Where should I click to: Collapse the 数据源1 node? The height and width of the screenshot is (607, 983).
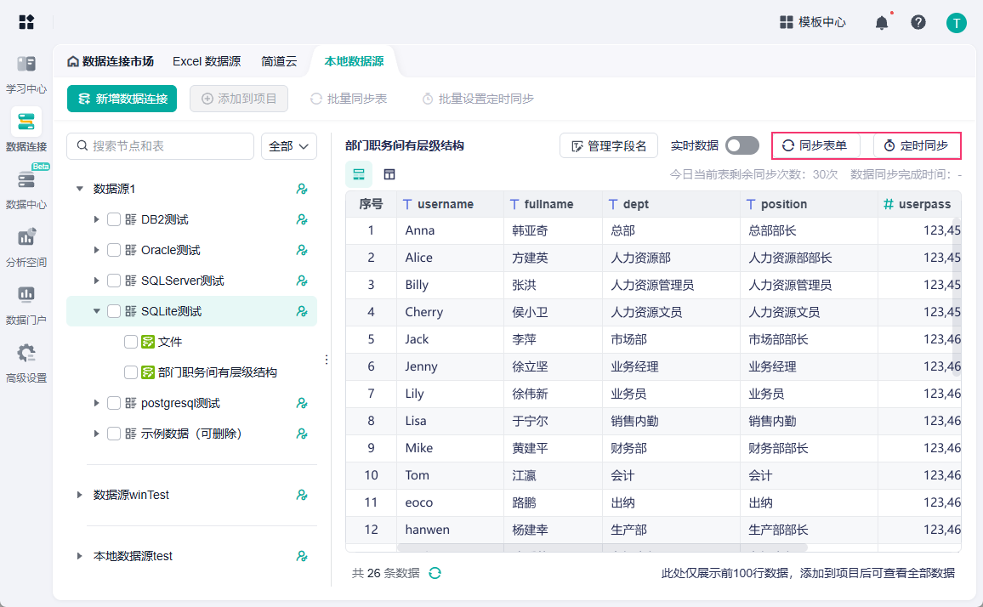point(80,189)
